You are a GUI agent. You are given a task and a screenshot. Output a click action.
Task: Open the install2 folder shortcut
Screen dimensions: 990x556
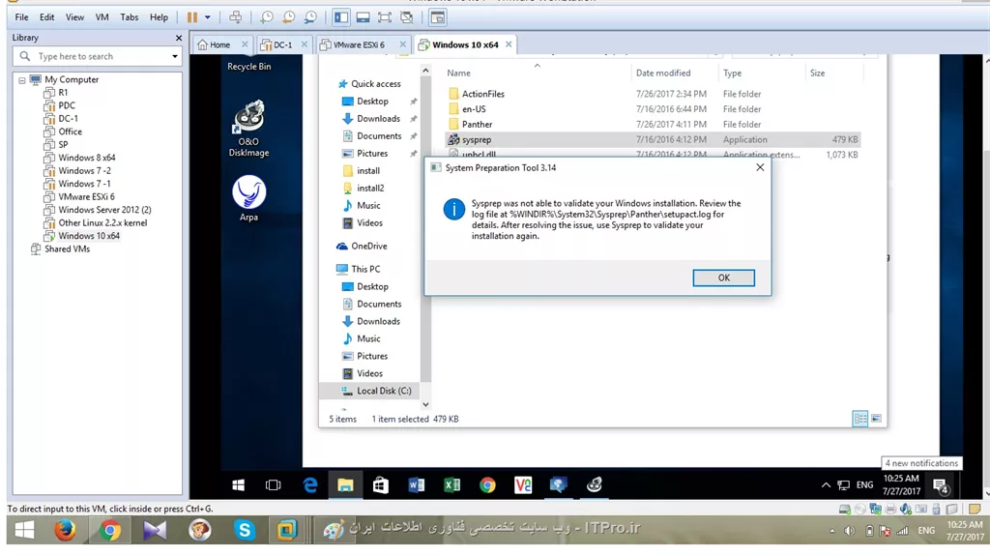pos(370,189)
